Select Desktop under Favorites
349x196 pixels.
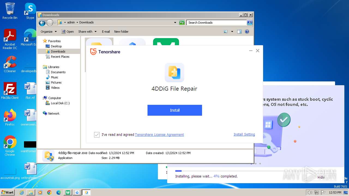56,46
